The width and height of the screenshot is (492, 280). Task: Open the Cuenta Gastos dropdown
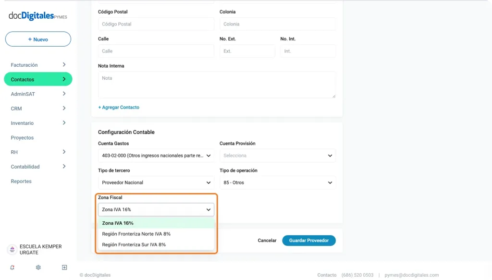tap(156, 156)
